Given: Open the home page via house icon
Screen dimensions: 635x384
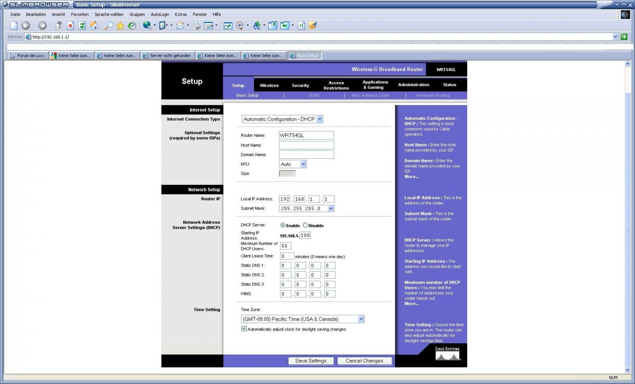Looking at the screenshot, I should (x=94, y=25).
